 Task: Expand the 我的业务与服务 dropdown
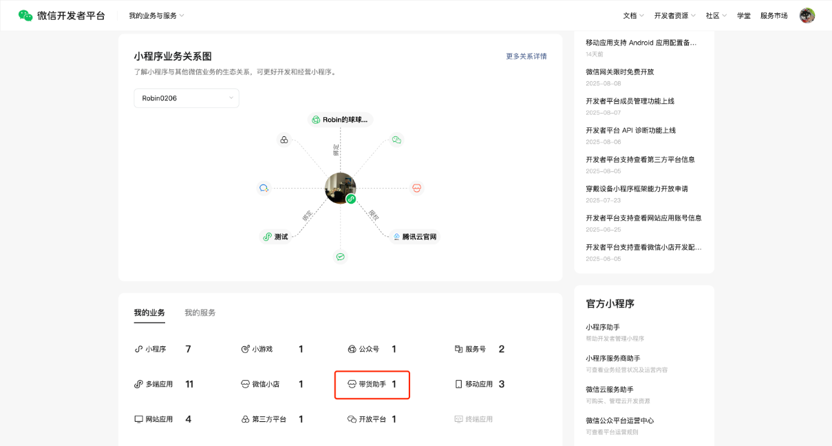coord(156,15)
